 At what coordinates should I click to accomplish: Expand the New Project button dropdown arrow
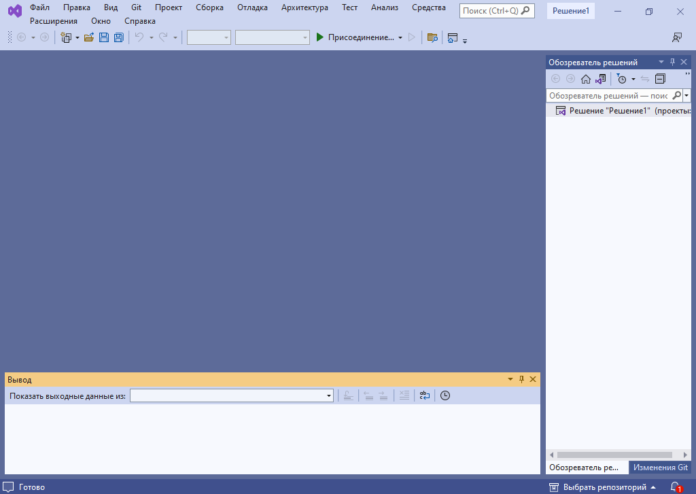77,37
